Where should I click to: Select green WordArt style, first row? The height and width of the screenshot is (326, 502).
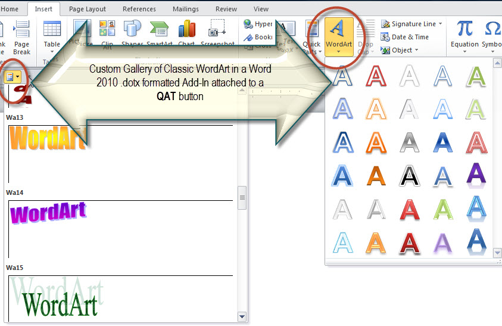click(x=476, y=76)
